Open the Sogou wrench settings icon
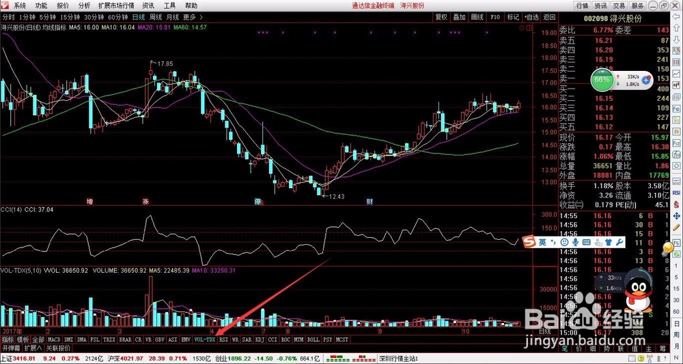Screen dimensions: 683x364 (x=619, y=242)
